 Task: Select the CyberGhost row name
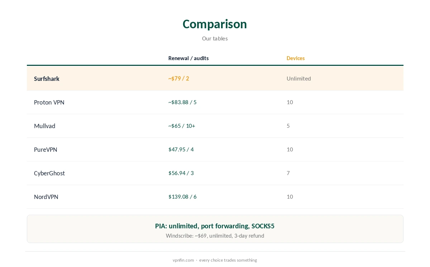(x=49, y=173)
